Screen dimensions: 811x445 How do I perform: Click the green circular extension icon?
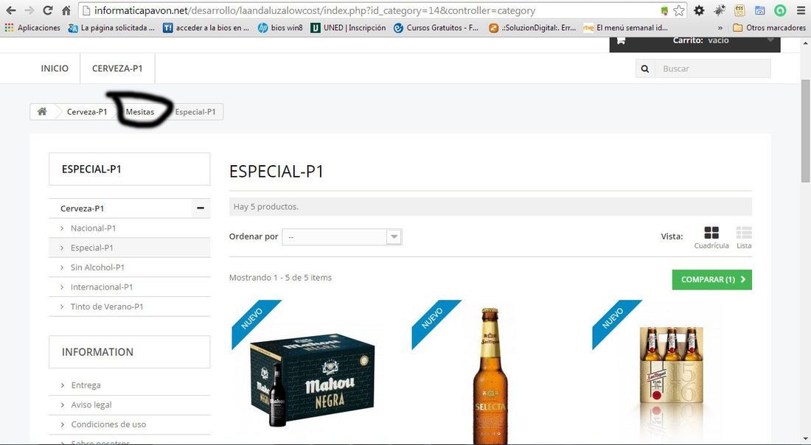(x=780, y=10)
